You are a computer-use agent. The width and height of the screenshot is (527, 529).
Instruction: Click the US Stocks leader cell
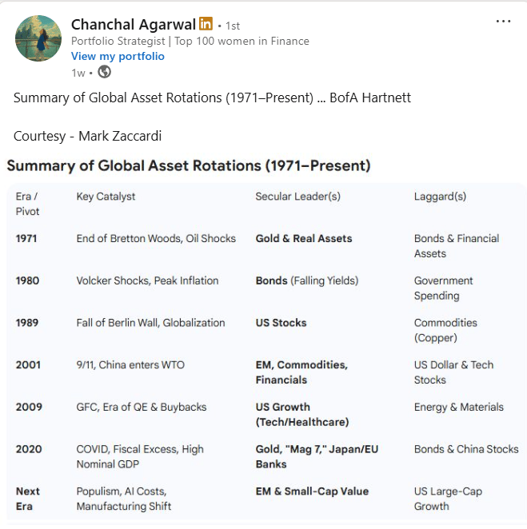(281, 323)
